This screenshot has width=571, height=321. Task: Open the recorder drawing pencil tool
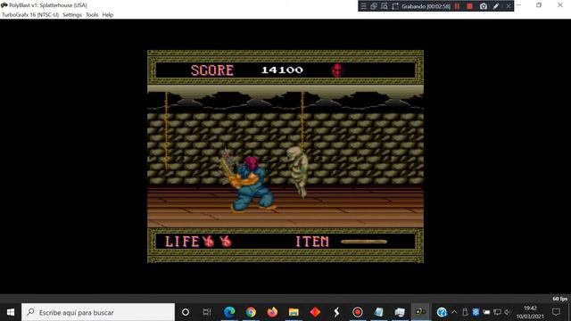tap(496, 6)
